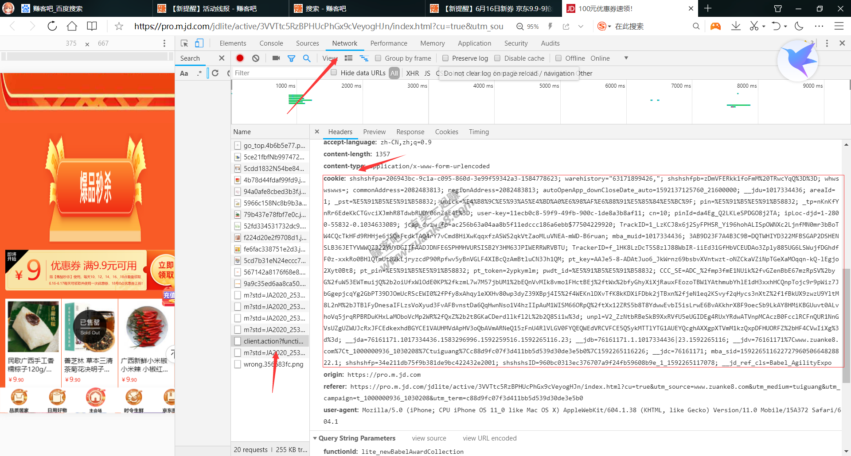Viewport: 851px width, 456px height.
Task: Toggle the network filter funnel icon
Action: (x=291, y=58)
